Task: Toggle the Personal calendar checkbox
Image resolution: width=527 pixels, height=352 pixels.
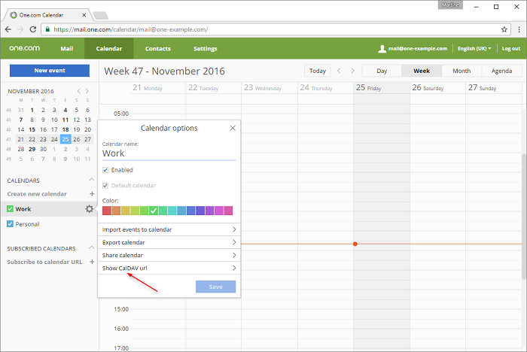Action: coord(11,224)
